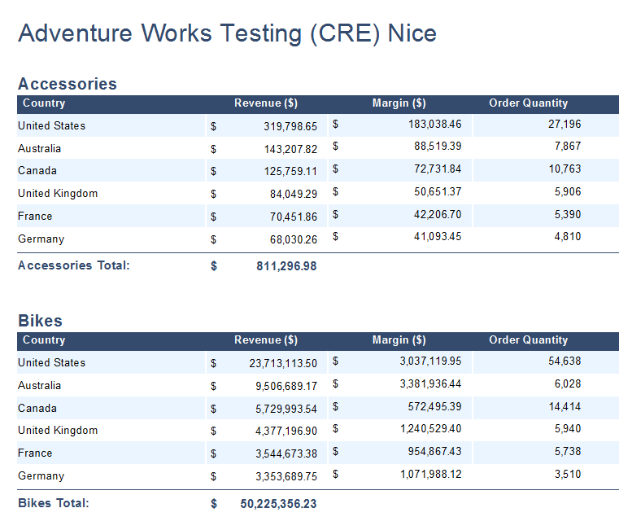
Task: Select the Accessories section heading
Action: pyautogui.click(x=68, y=84)
